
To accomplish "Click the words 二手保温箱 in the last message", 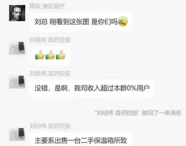I will (97, 140).
